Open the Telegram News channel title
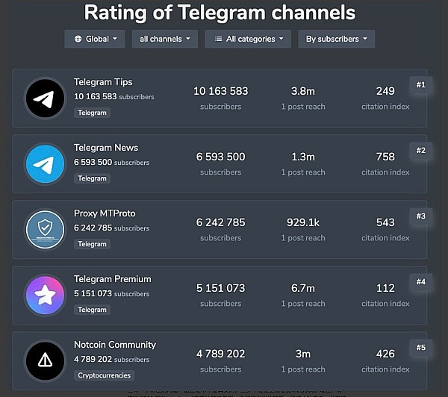 106,148
